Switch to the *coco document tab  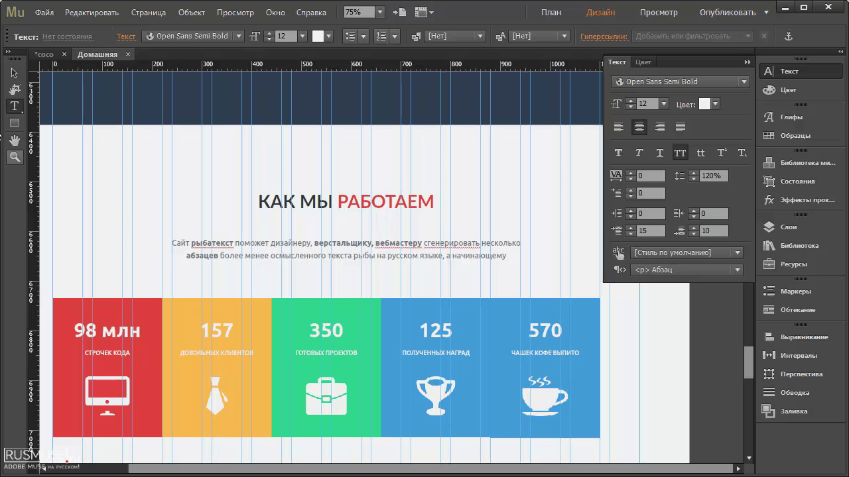pyautogui.click(x=44, y=54)
